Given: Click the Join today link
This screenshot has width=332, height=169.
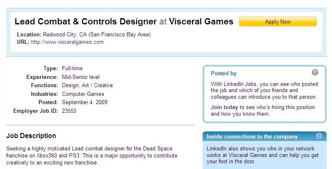Looking at the screenshot, I should coord(224,107).
